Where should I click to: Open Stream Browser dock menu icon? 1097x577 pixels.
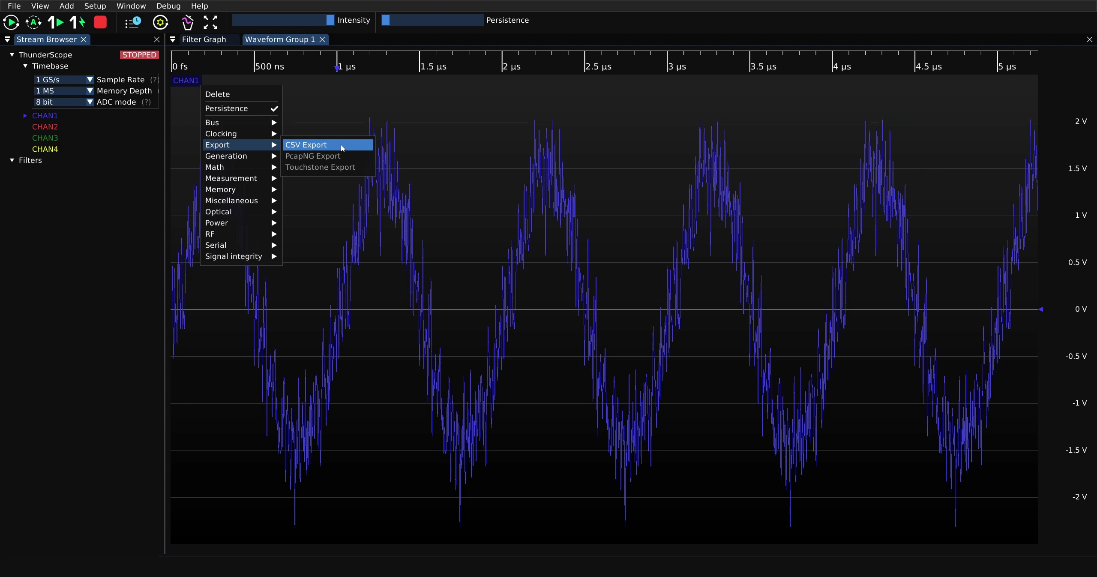point(7,39)
